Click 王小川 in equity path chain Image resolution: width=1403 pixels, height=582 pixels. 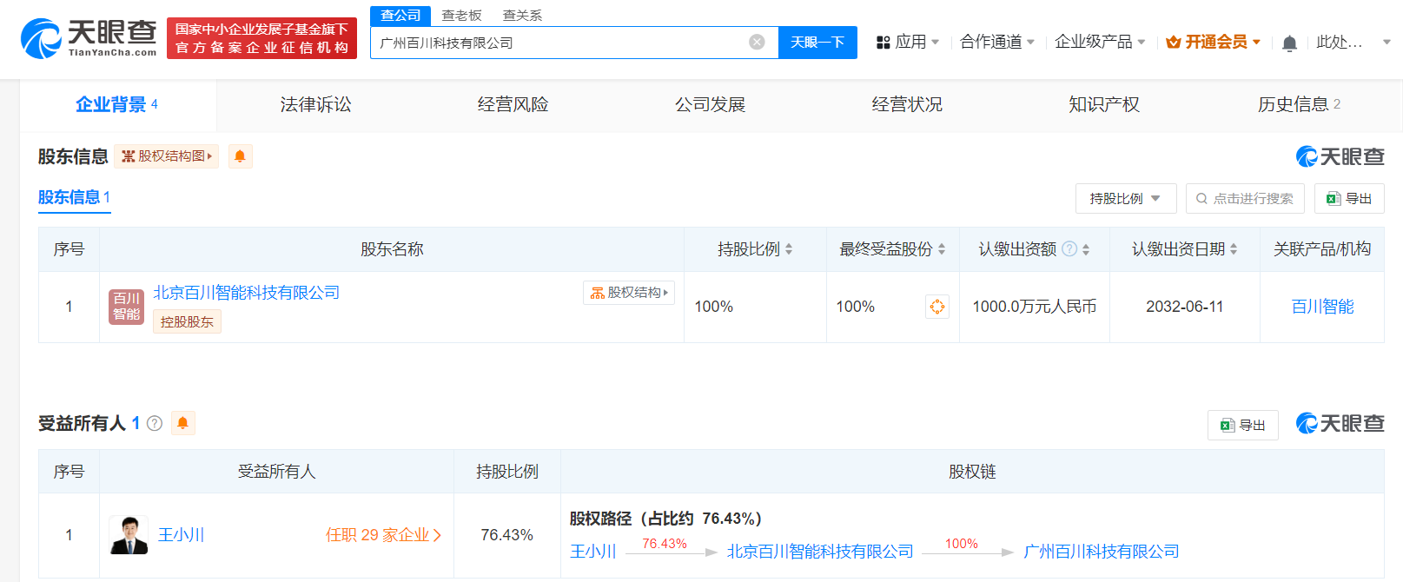click(x=593, y=552)
